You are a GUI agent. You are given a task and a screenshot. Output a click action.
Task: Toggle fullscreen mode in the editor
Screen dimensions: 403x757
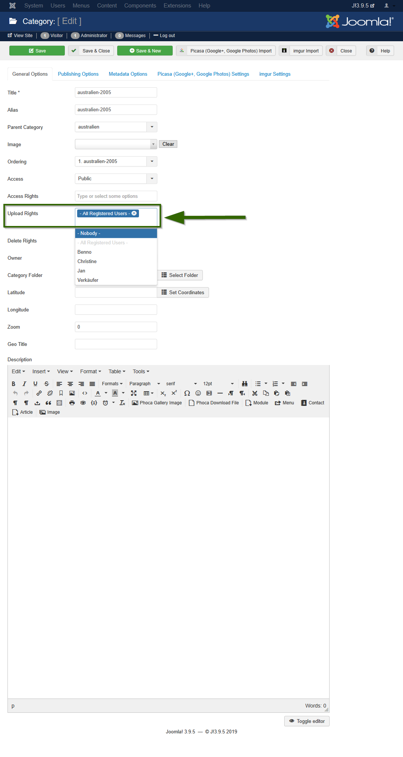[134, 393]
